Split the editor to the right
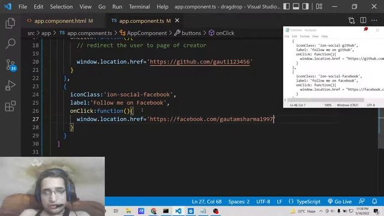384x216 pixels. (363, 20)
